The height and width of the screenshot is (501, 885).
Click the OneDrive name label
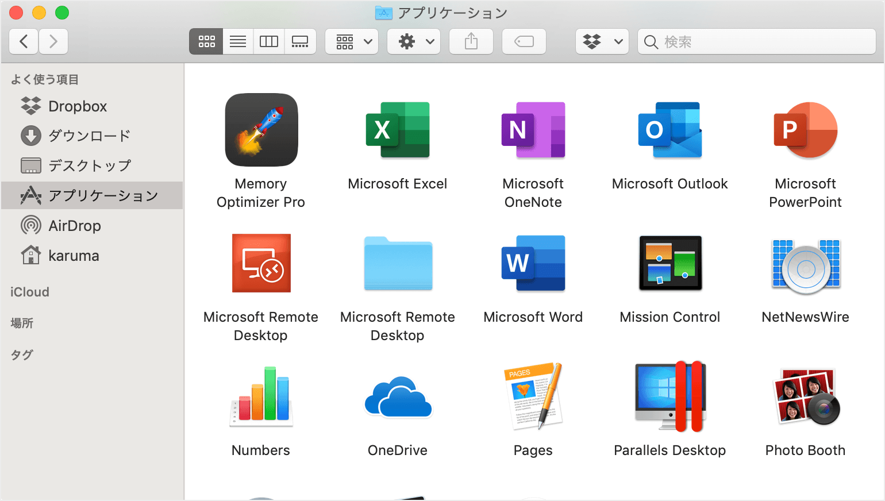(x=398, y=450)
